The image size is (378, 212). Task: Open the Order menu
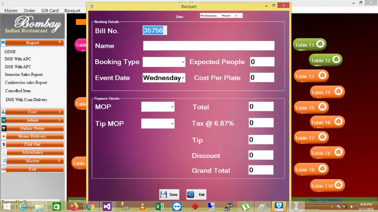click(x=29, y=11)
